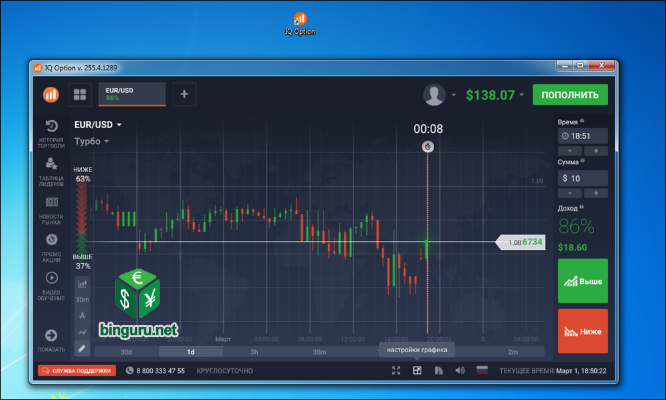The width and height of the screenshot is (666, 400).
Task: Click the phone number 8 800 333 47 55
Action: tap(156, 371)
